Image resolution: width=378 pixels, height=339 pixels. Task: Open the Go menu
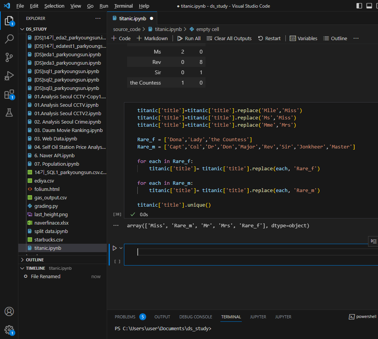tap(90, 6)
